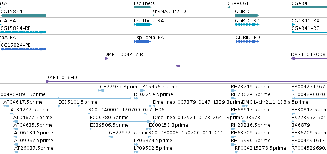Select the DME1-016H01 label
Image resolution: width=327 pixels, height=154 pixels.
(x=63, y=78)
